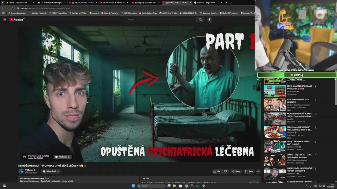The height and width of the screenshot is (189, 337).
Task: Go to YouTube Premium home logo
Action: coord(17,19)
